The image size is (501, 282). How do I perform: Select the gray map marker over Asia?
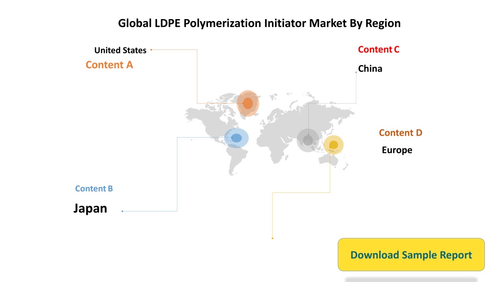point(308,140)
